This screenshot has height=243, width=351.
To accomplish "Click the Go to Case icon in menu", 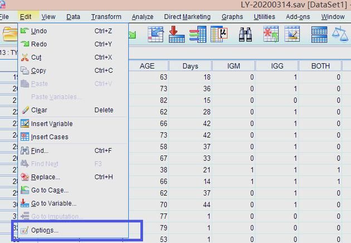I will coord(25,190).
